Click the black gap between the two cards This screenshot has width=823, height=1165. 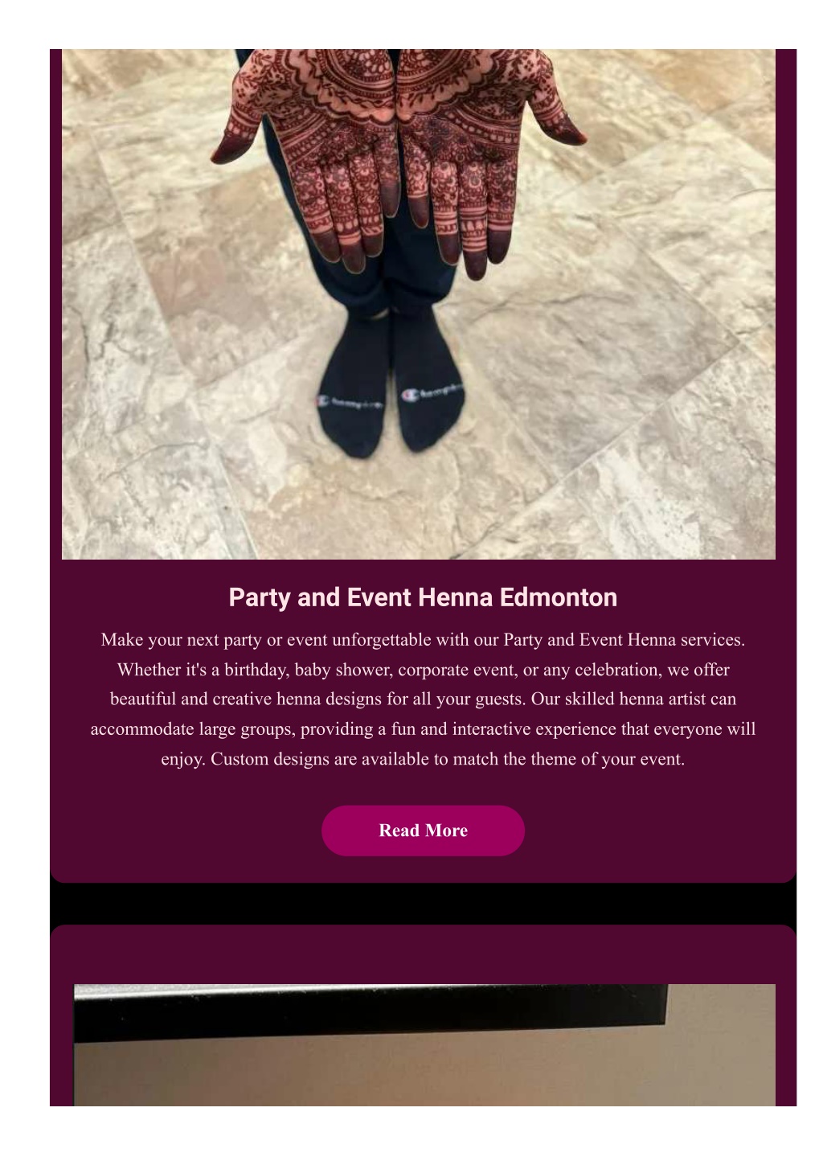point(423,904)
